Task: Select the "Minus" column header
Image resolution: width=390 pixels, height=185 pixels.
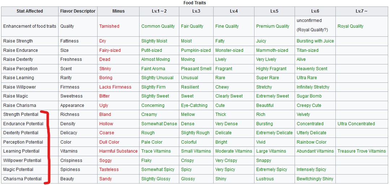Action: (x=118, y=11)
